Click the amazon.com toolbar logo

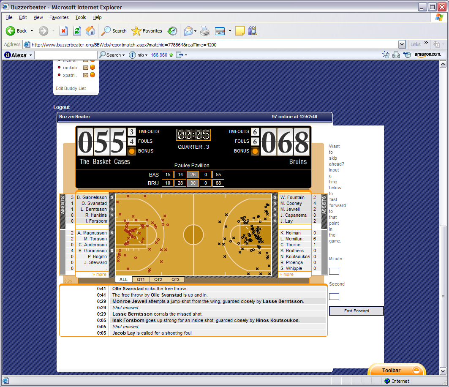point(427,55)
